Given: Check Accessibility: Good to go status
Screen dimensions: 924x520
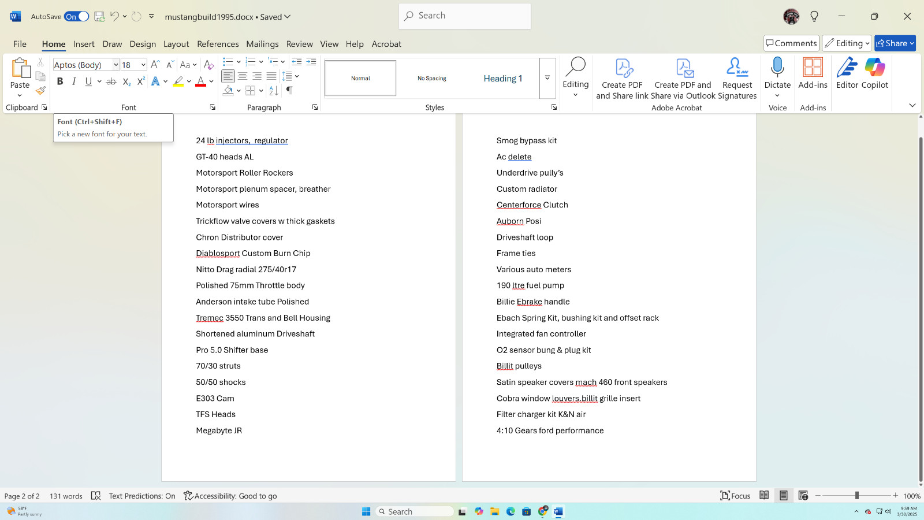Looking at the screenshot, I should click(230, 496).
